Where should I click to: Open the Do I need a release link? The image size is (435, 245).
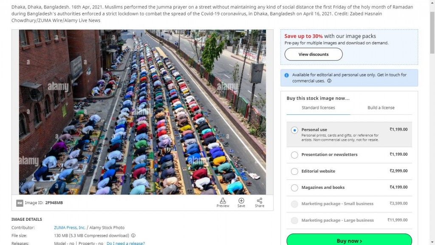[126, 243]
